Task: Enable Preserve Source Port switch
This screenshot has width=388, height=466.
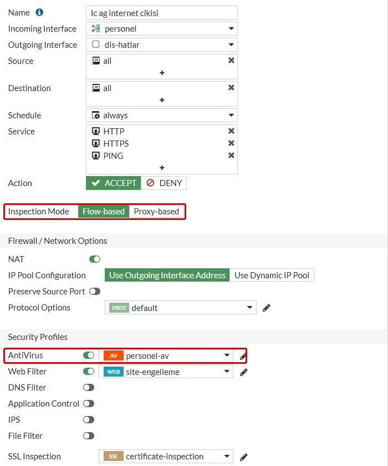Action: point(95,291)
